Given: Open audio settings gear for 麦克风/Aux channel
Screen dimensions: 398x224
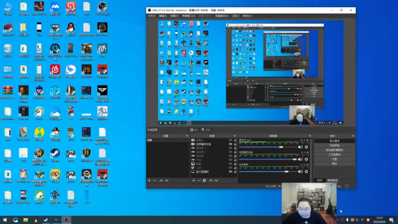Looking at the screenshot, I should (x=306, y=147).
